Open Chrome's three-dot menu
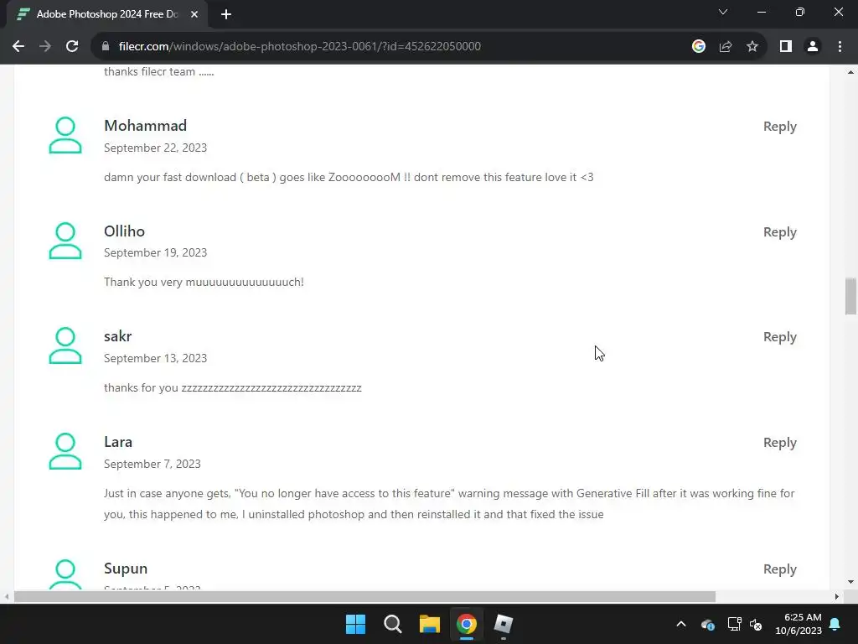 click(840, 47)
